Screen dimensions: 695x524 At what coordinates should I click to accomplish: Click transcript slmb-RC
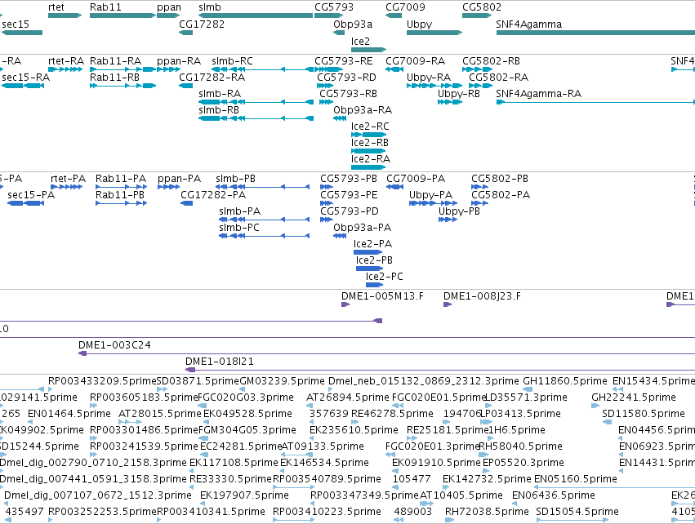click(262, 69)
